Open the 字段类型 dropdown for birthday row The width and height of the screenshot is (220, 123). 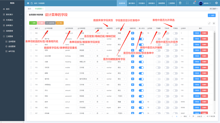click(85, 56)
